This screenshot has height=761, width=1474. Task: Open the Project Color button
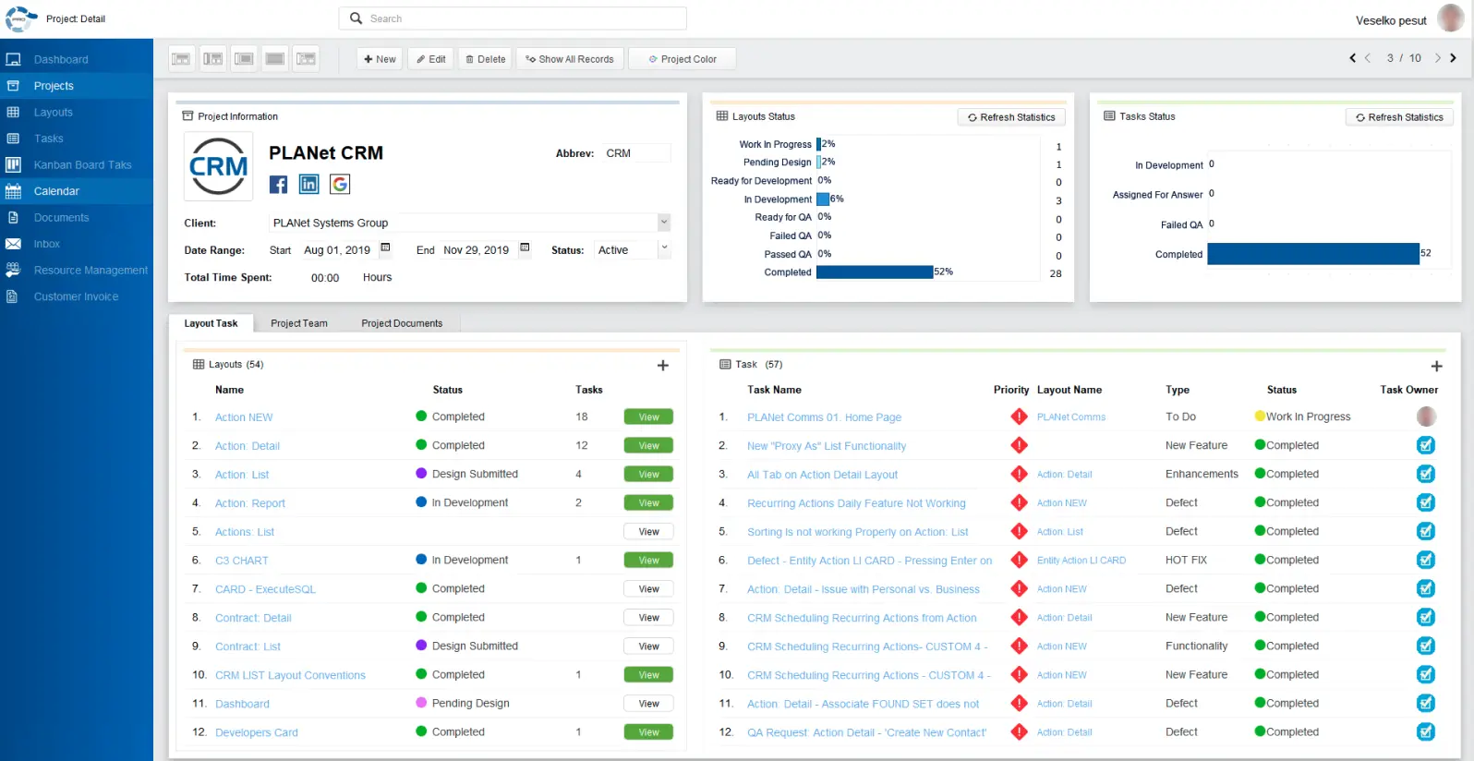[x=683, y=59]
